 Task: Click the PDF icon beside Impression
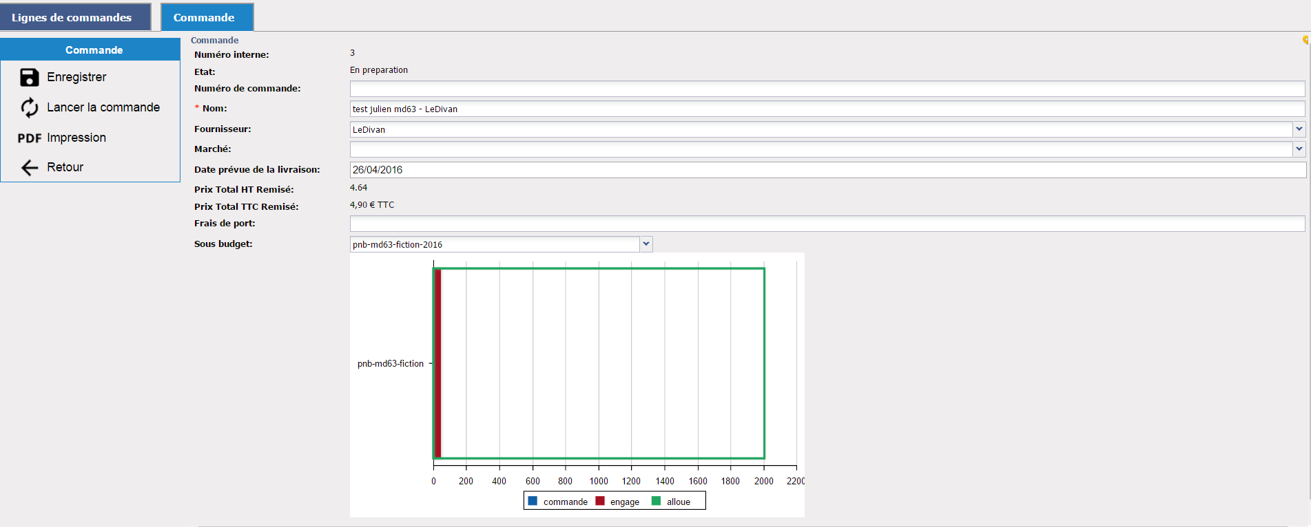coord(30,138)
